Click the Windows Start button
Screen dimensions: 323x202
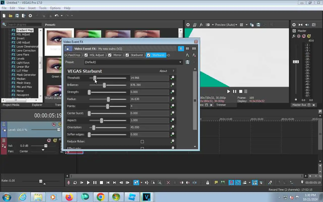tap(7, 197)
